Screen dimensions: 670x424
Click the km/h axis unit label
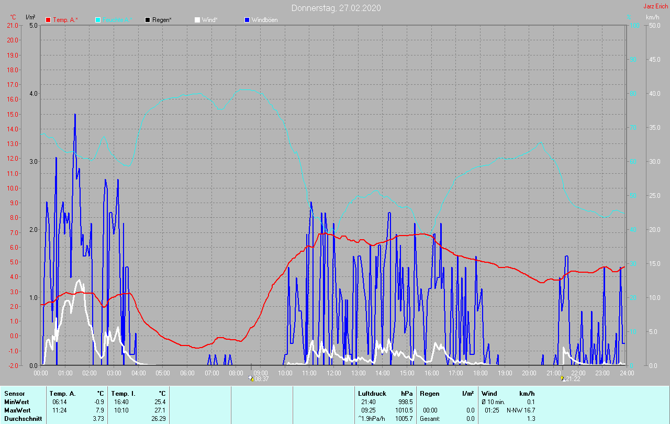[x=652, y=17]
